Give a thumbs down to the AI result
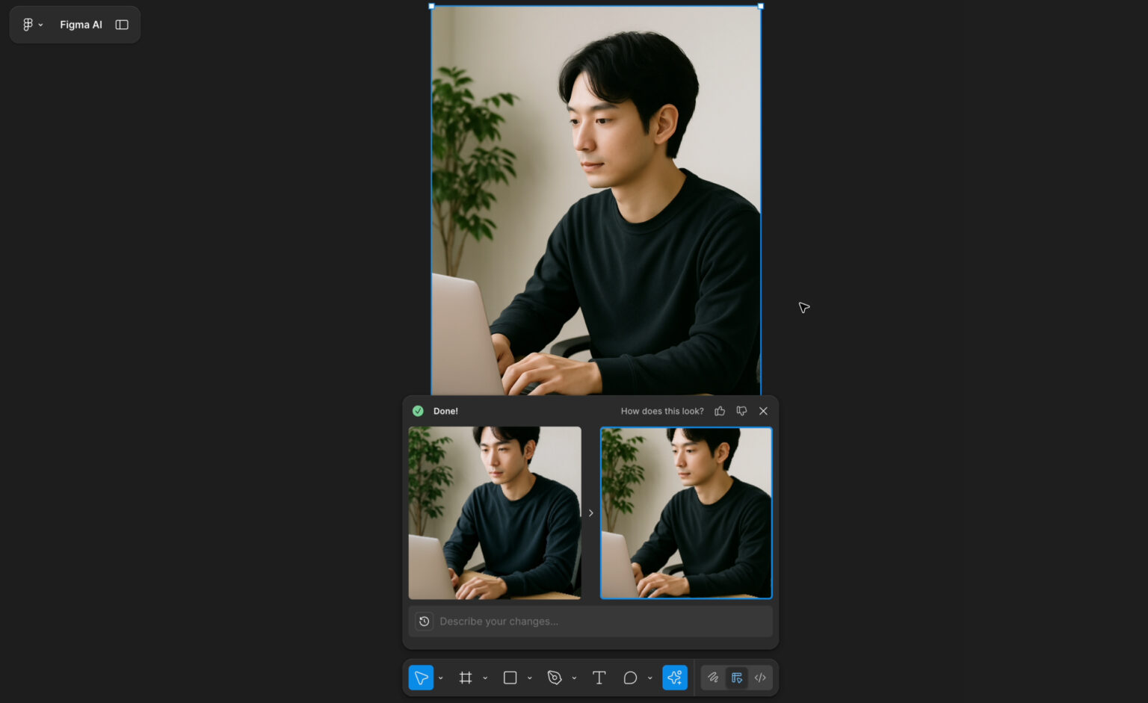Image resolution: width=1148 pixels, height=703 pixels. [x=741, y=411]
